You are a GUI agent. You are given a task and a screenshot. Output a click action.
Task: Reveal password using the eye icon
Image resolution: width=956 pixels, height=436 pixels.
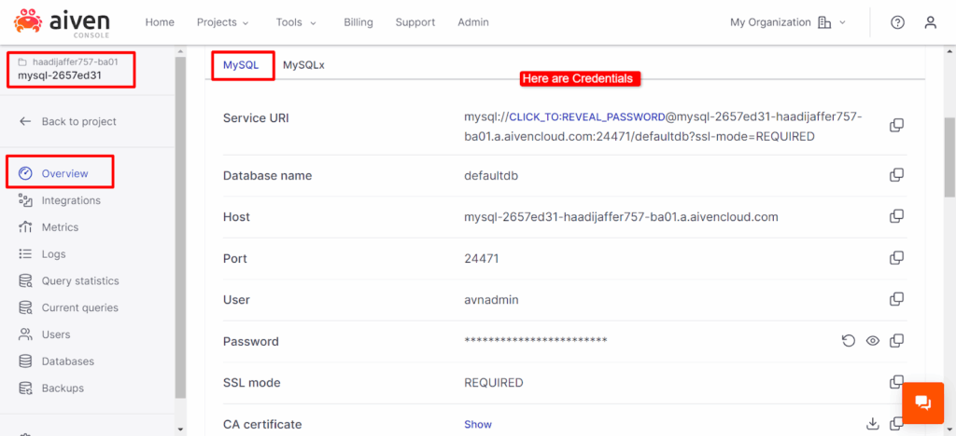[873, 341]
